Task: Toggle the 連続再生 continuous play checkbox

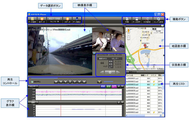Action: coord(32,82)
